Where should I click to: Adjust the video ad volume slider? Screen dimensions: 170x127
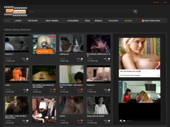click(127, 121)
